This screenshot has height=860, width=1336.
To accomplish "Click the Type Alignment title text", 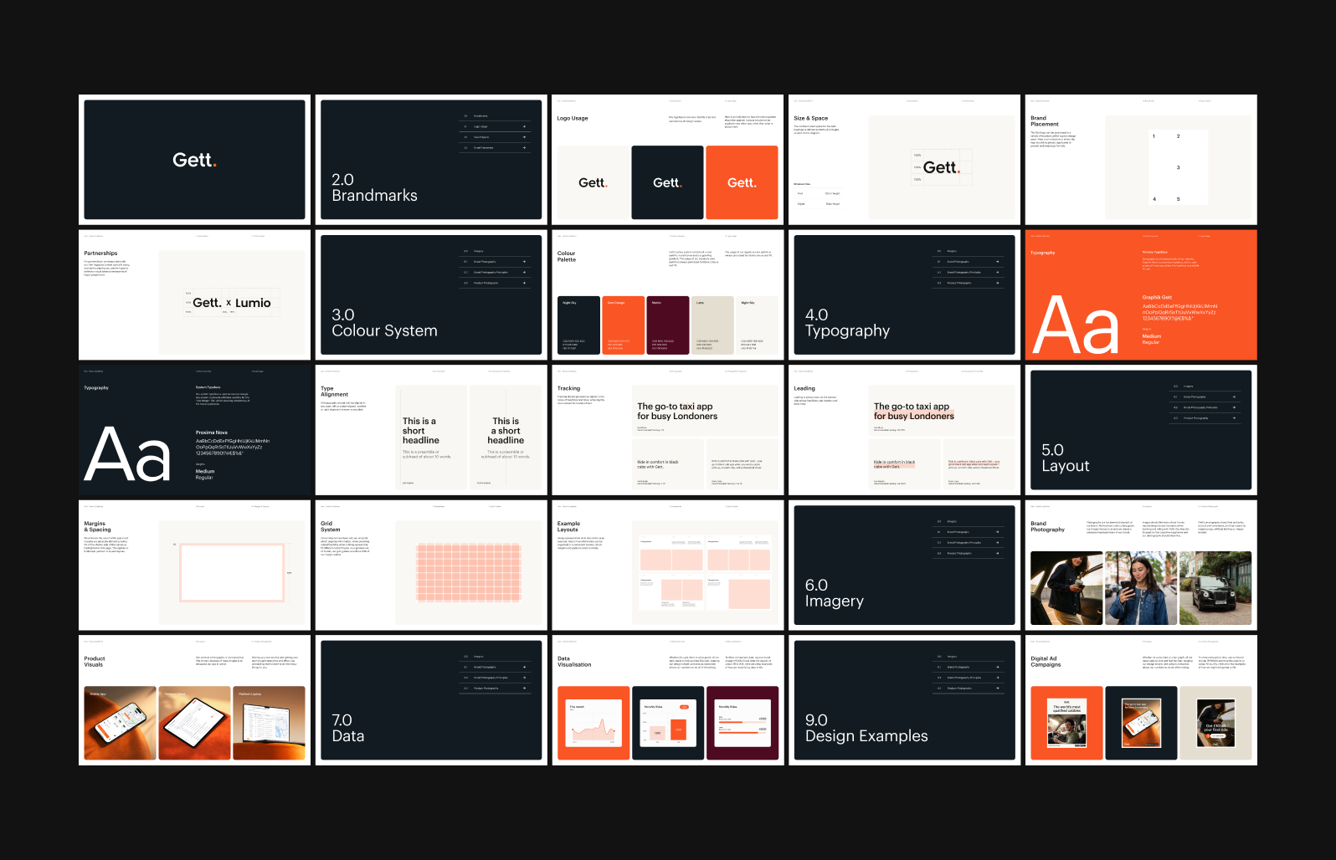I will (334, 392).
